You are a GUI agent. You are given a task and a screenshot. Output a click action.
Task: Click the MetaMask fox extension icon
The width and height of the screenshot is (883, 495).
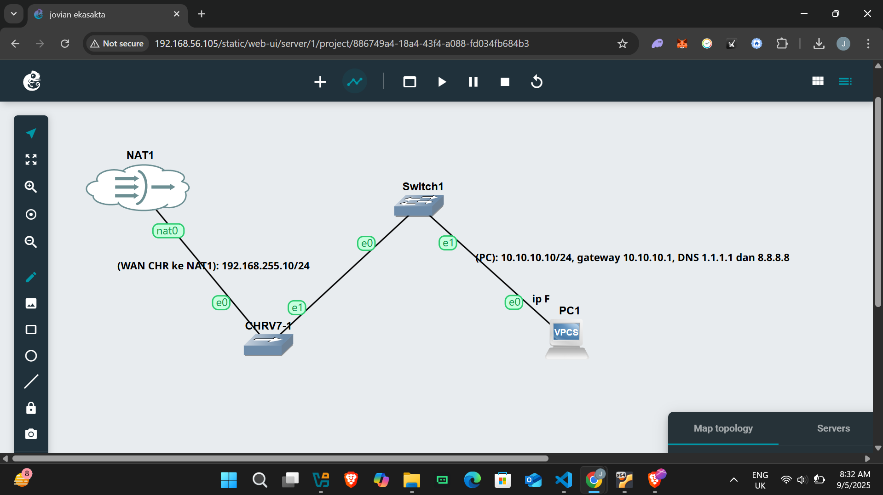click(682, 44)
